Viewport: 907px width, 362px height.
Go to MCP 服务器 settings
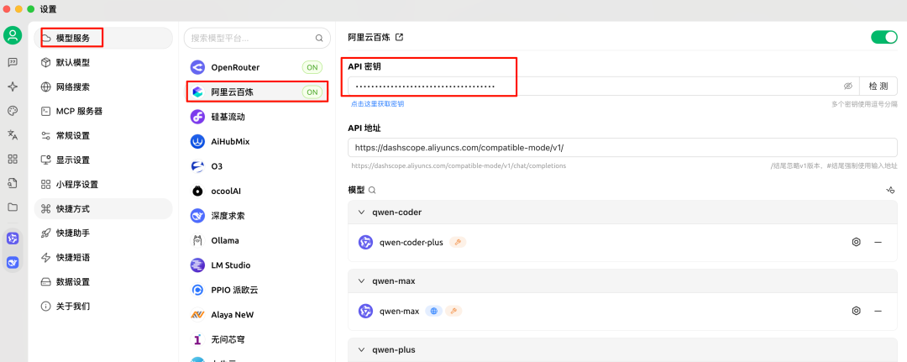[79, 111]
